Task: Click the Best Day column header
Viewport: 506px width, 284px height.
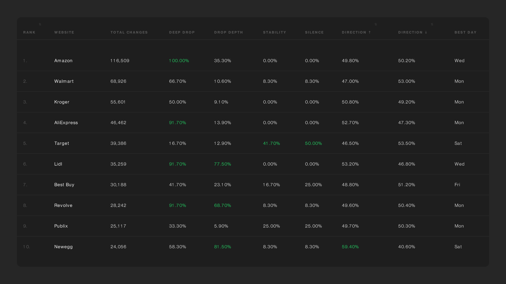Action: 465,32
